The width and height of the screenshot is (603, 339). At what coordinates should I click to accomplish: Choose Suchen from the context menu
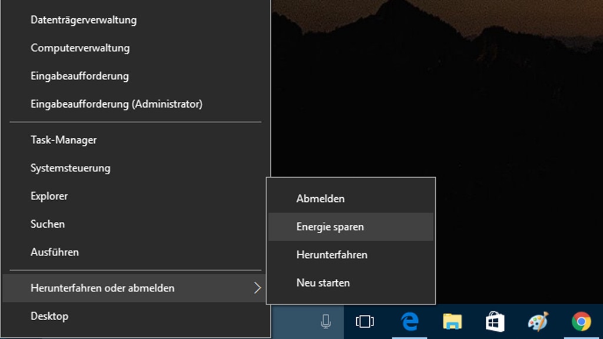point(48,224)
